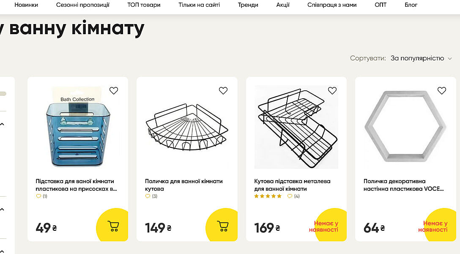The width and height of the screenshot is (460, 254).
Task: Open Поличка для ванної кімнати кутова link
Action: coord(183,185)
